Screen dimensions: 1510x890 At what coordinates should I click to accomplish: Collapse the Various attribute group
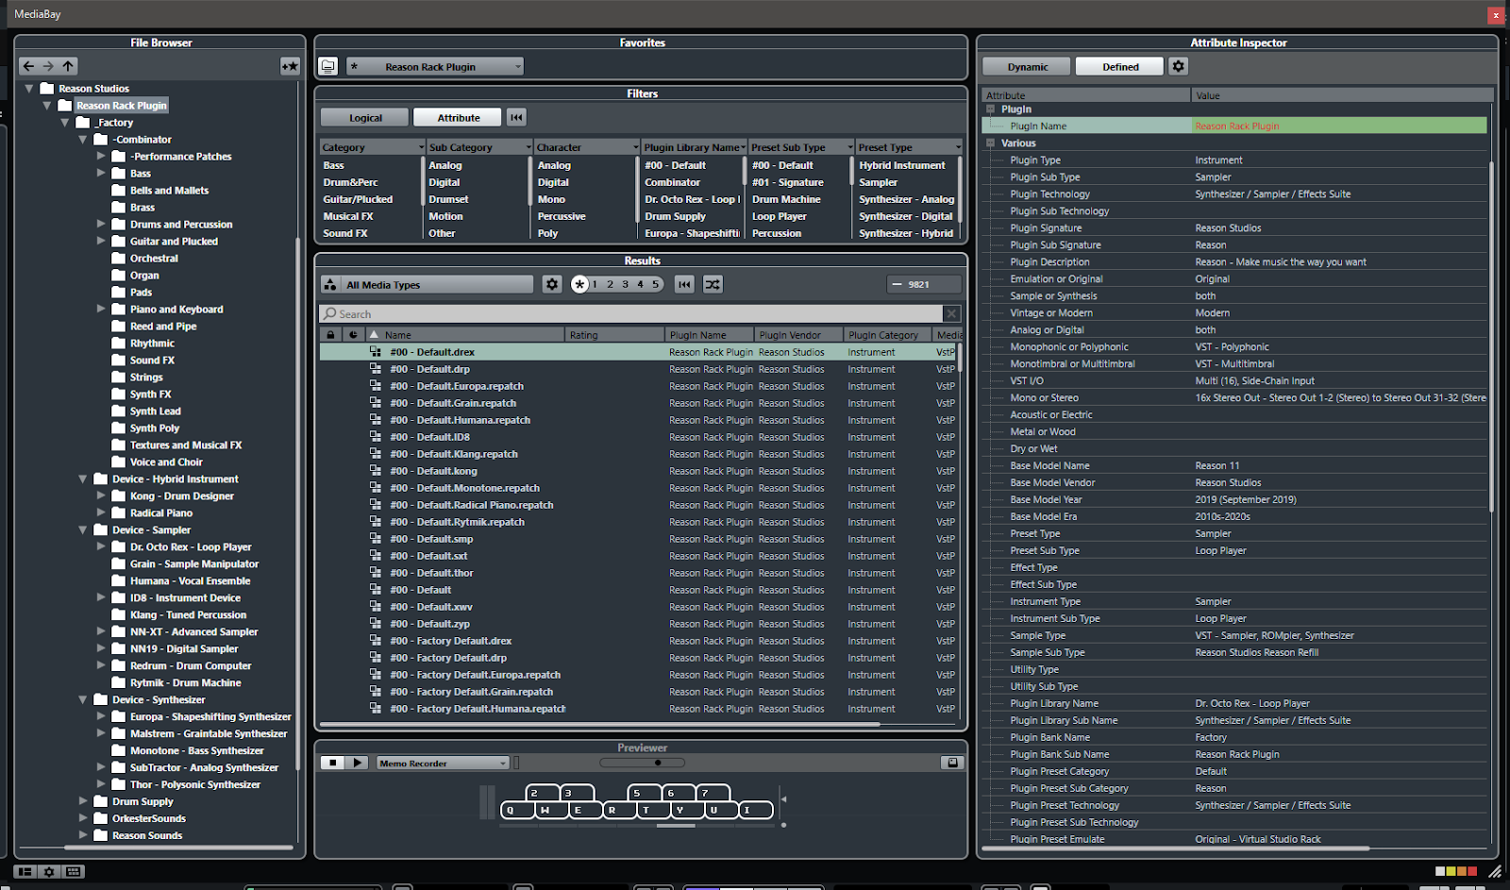tap(990, 143)
